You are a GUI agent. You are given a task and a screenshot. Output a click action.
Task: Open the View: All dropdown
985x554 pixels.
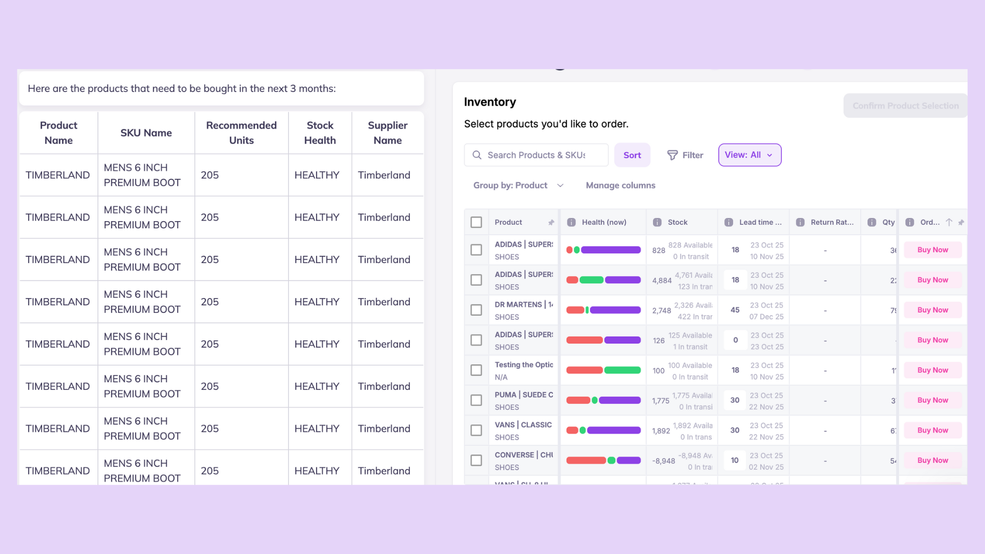pos(750,155)
